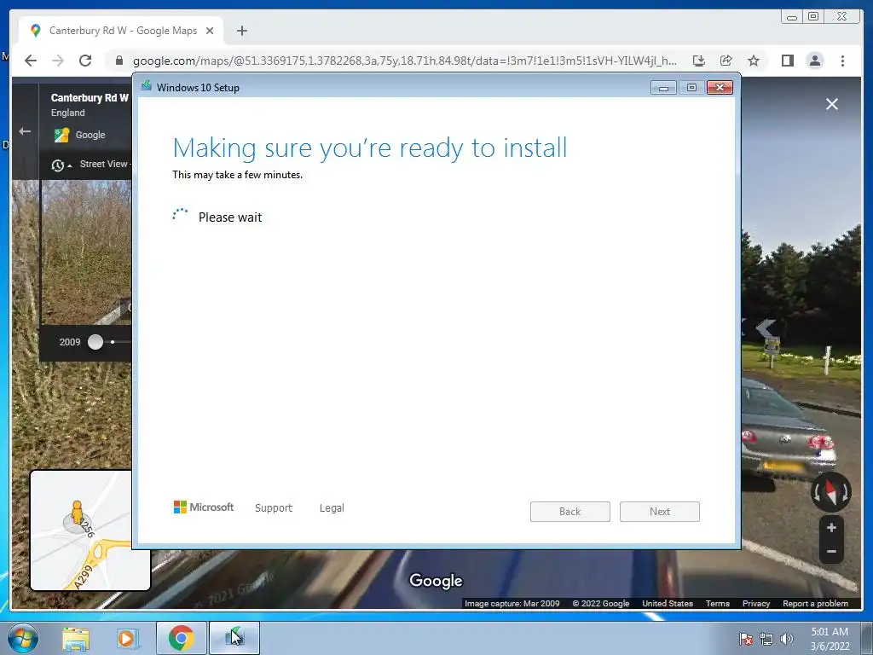Share this page with the share icon
873x655 pixels.
(x=726, y=61)
